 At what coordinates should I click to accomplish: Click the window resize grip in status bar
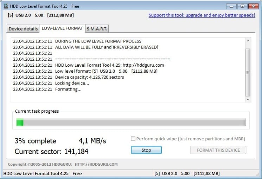point(257,174)
